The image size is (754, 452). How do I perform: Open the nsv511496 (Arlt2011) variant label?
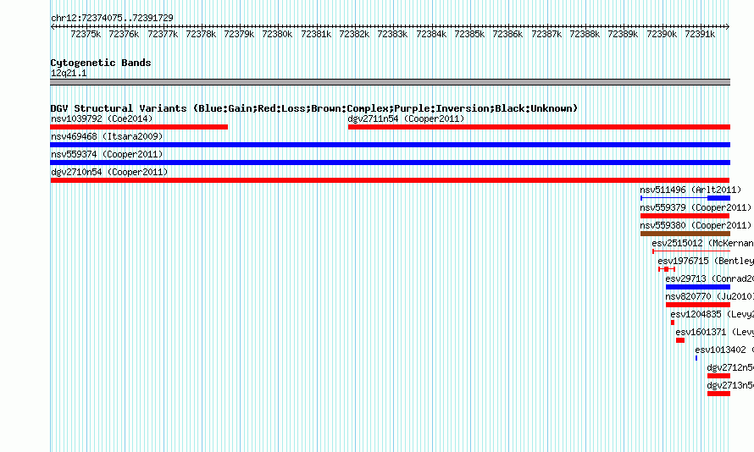690,190
